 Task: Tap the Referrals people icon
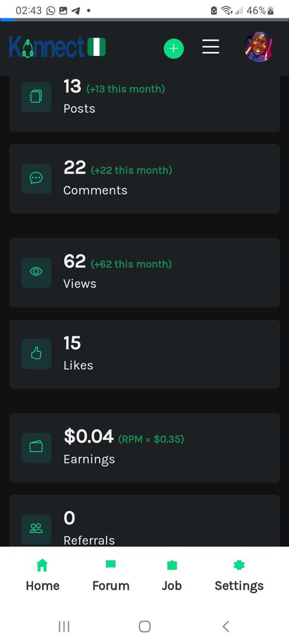pyautogui.click(x=36, y=529)
